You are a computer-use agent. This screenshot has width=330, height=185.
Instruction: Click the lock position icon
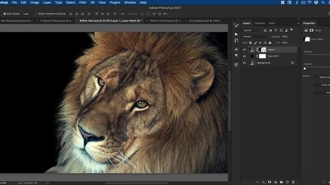260,43
